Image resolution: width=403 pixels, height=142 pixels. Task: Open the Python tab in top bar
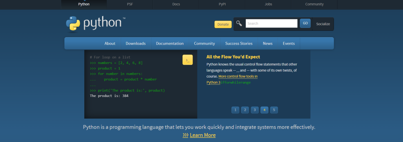coord(84,4)
